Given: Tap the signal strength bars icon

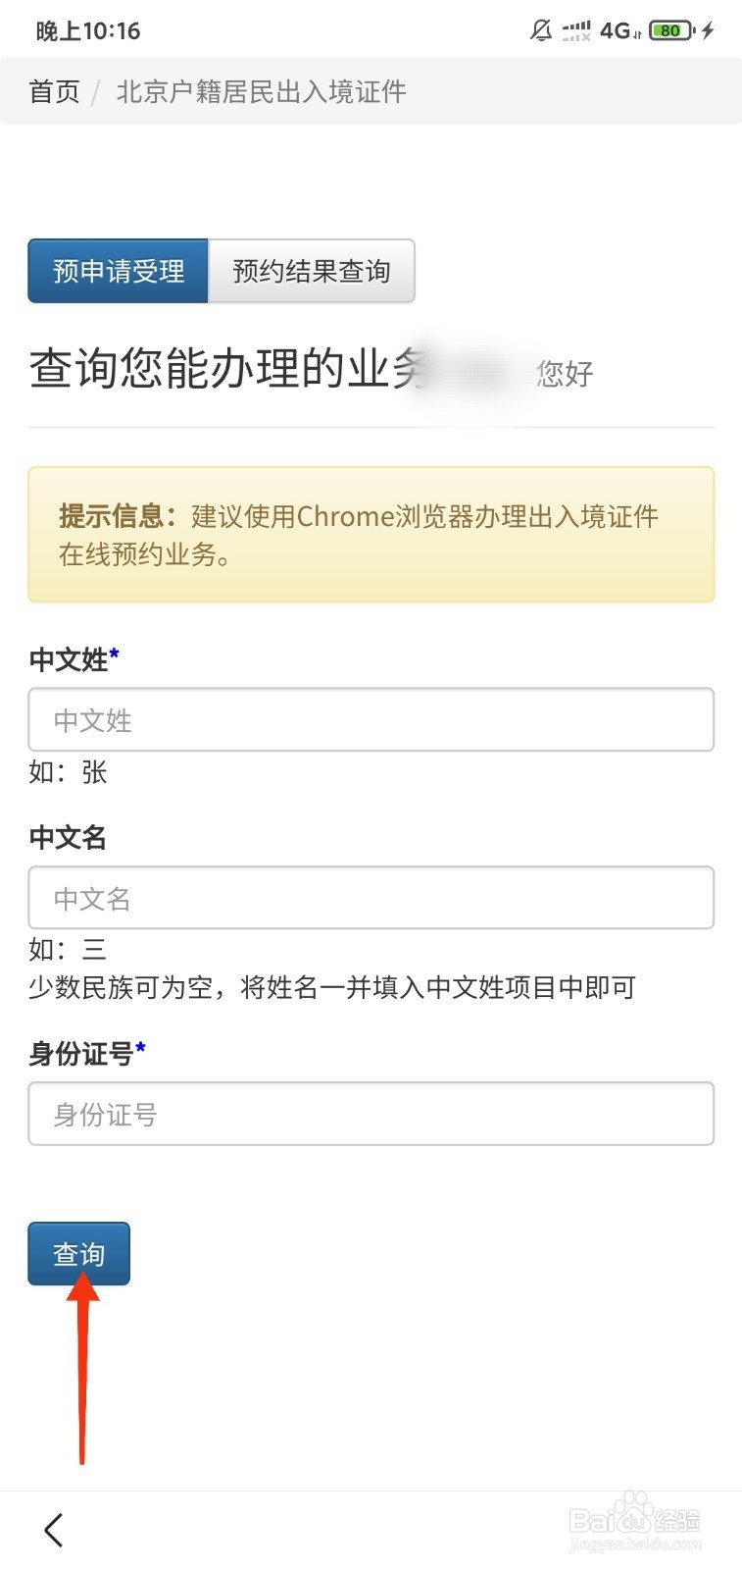Looking at the screenshot, I should (x=576, y=31).
